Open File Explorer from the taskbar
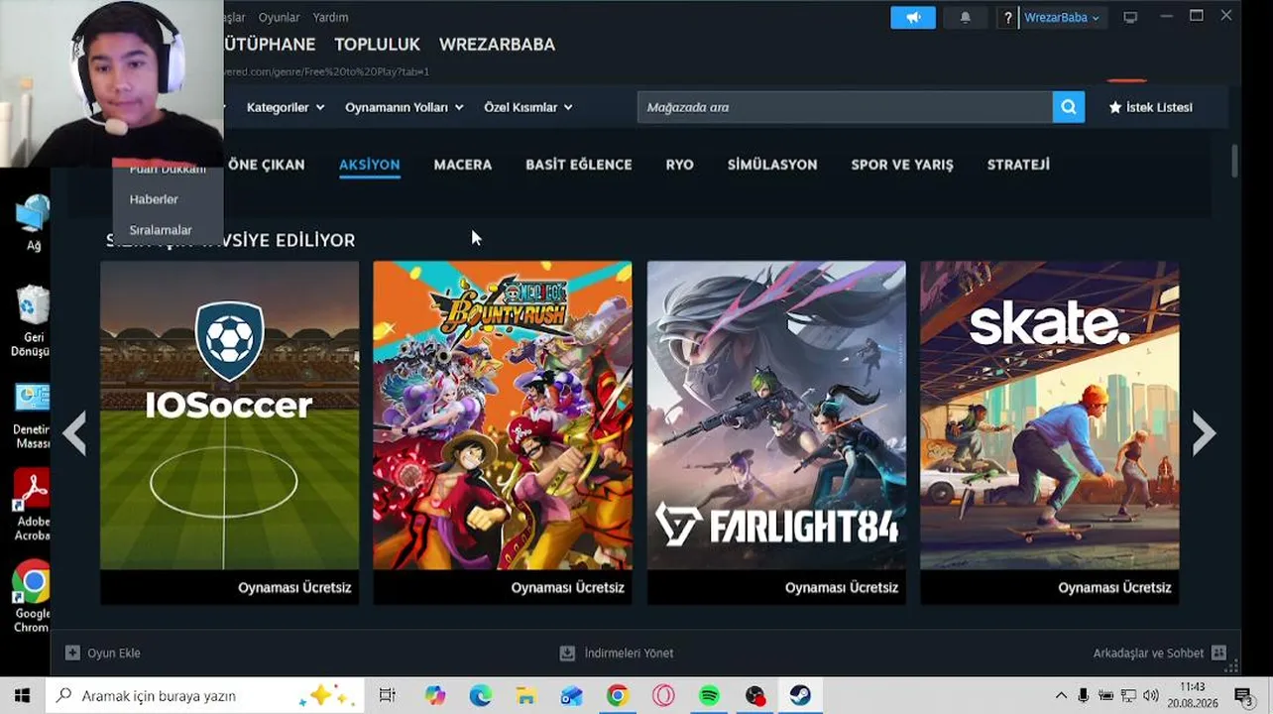Screen dimensions: 1273x714 pyautogui.click(x=526, y=695)
